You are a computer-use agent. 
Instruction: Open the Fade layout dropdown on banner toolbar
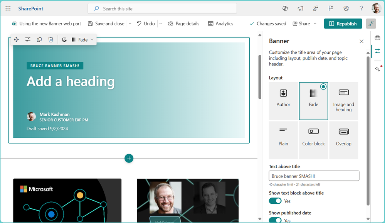click(83, 40)
